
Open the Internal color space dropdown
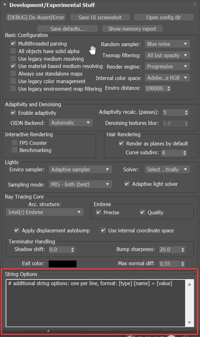(x=167, y=78)
